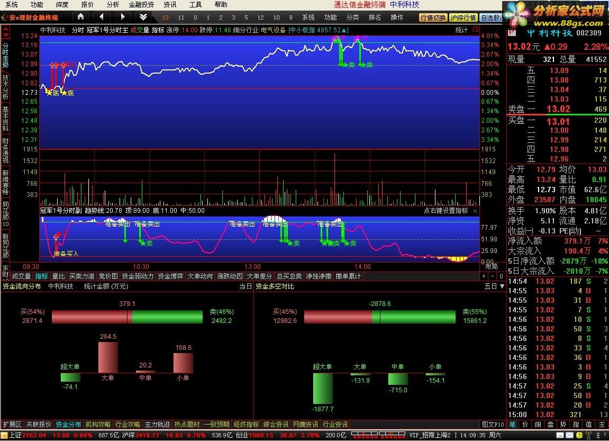Click sell-one price 13.02
Image resolution: width=609 pixels, height=441 pixels.
[x=559, y=109]
